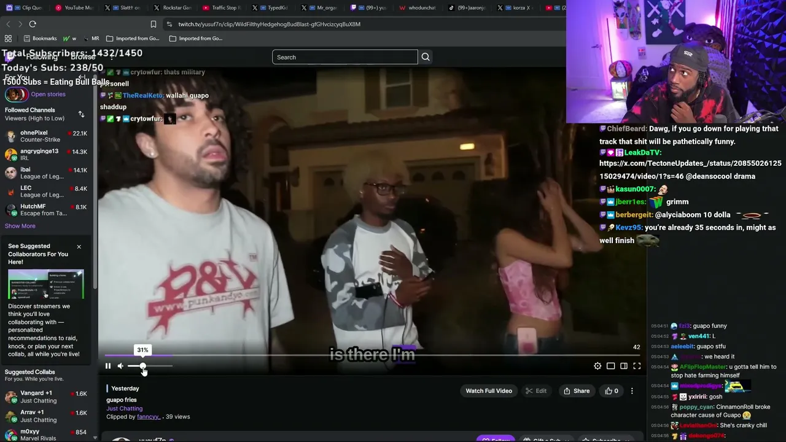Dismiss the Suggested Collaborators card

(79, 247)
